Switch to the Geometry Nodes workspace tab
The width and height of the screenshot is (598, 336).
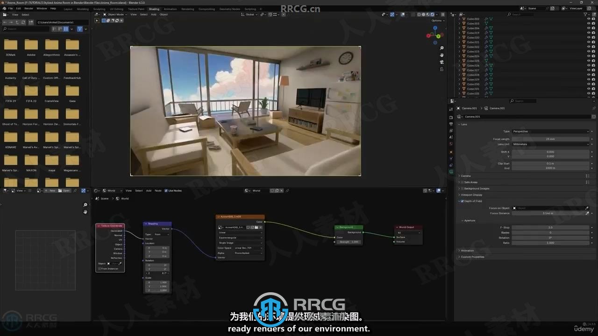[x=229, y=9]
